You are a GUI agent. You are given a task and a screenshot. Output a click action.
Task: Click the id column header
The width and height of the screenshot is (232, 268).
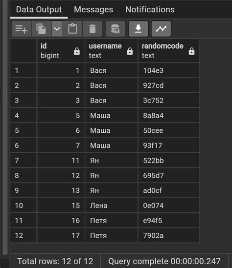point(61,51)
